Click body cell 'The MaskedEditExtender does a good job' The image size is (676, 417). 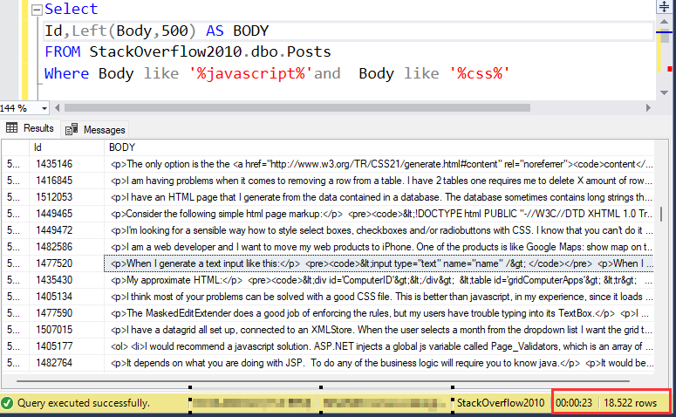tap(379, 313)
